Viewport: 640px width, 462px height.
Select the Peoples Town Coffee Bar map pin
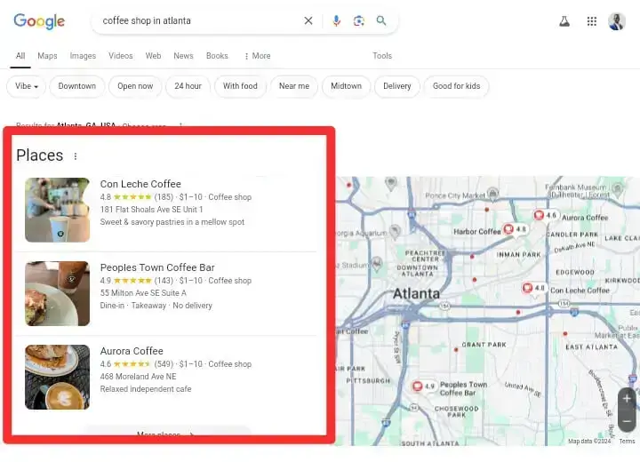tap(424, 386)
